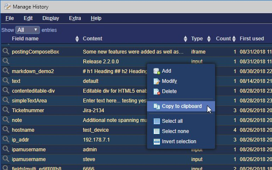Image resolution: width=272 pixels, height=170 pixels.
Task: Open the Display menu
Action: 51,18
